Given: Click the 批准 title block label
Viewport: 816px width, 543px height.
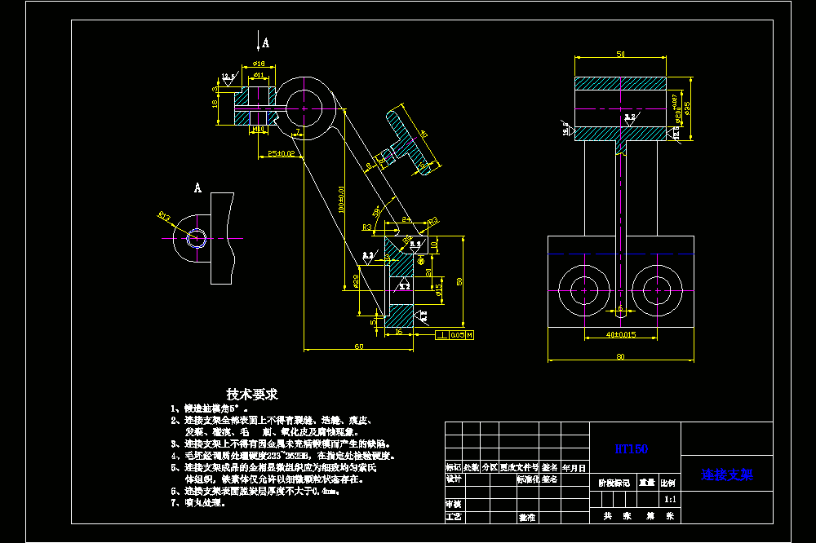Looking at the screenshot, I should 526,518.
